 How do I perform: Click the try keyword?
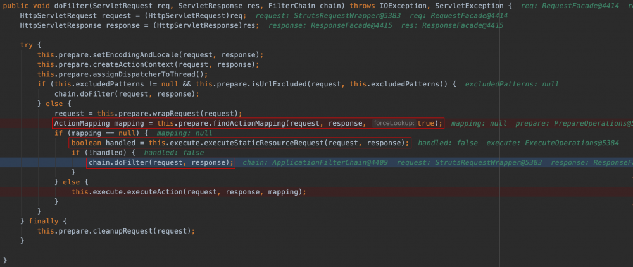coord(27,45)
